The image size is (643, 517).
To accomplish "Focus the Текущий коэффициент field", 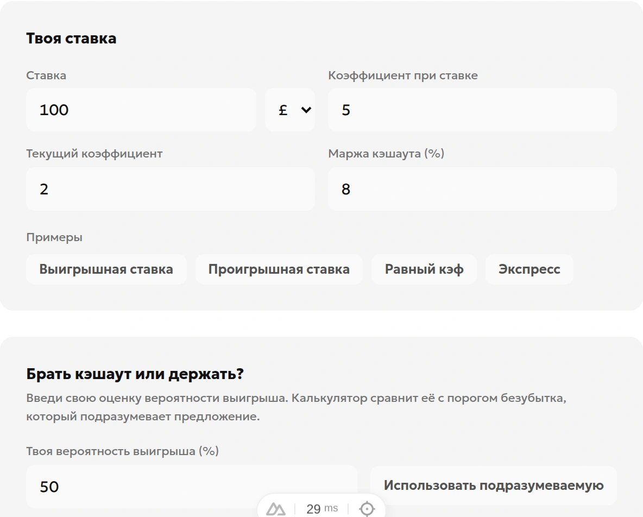I will [171, 189].
